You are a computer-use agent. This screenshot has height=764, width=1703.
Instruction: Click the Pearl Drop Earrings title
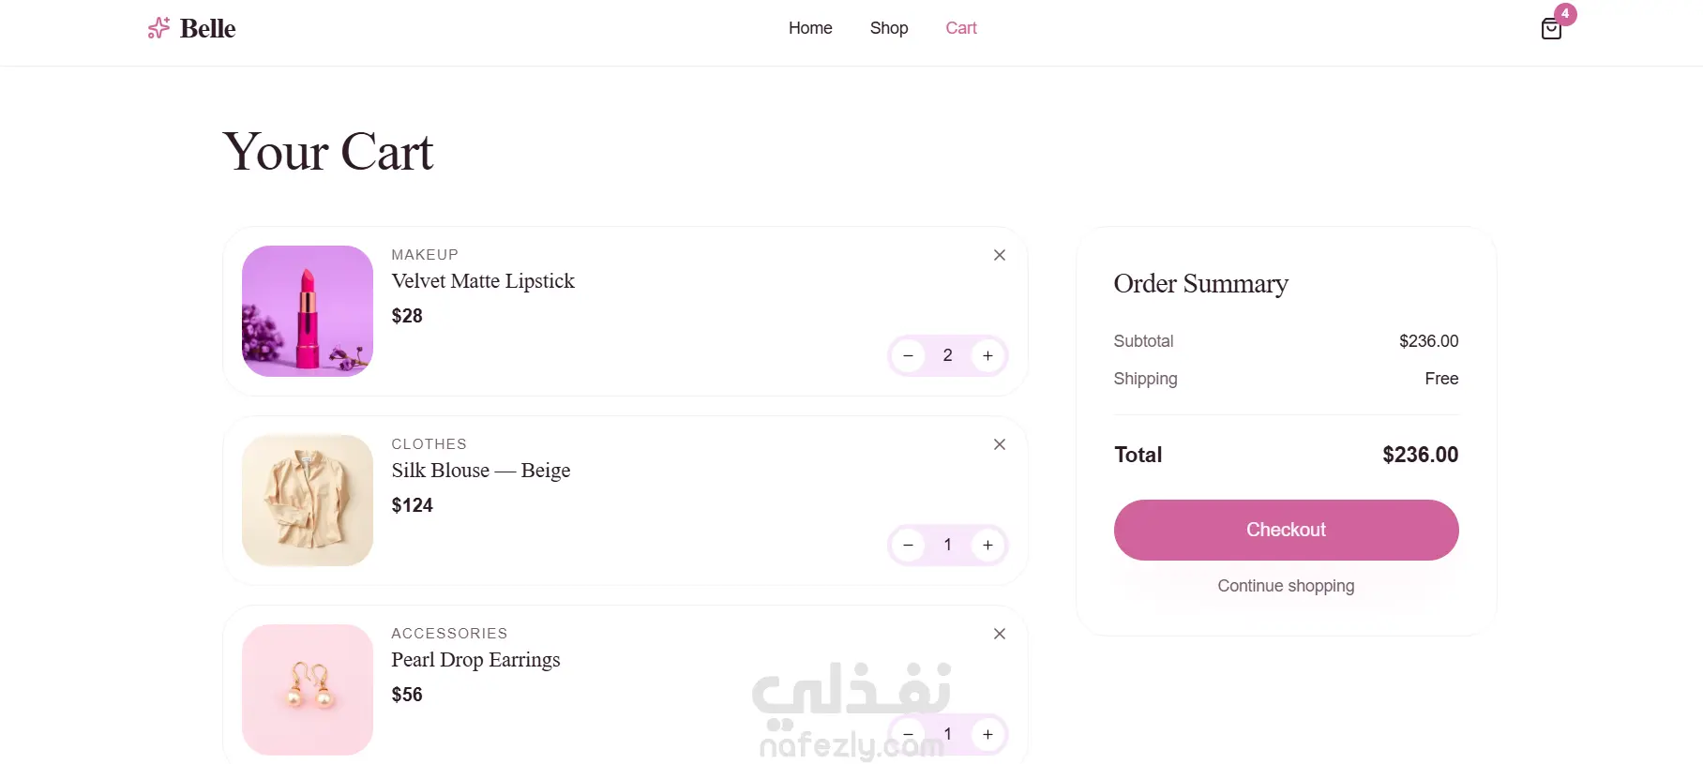click(x=475, y=660)
